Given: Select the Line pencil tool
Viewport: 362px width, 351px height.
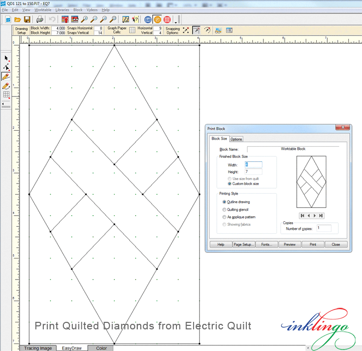Looking at the screenshot, I should [6, 76].
